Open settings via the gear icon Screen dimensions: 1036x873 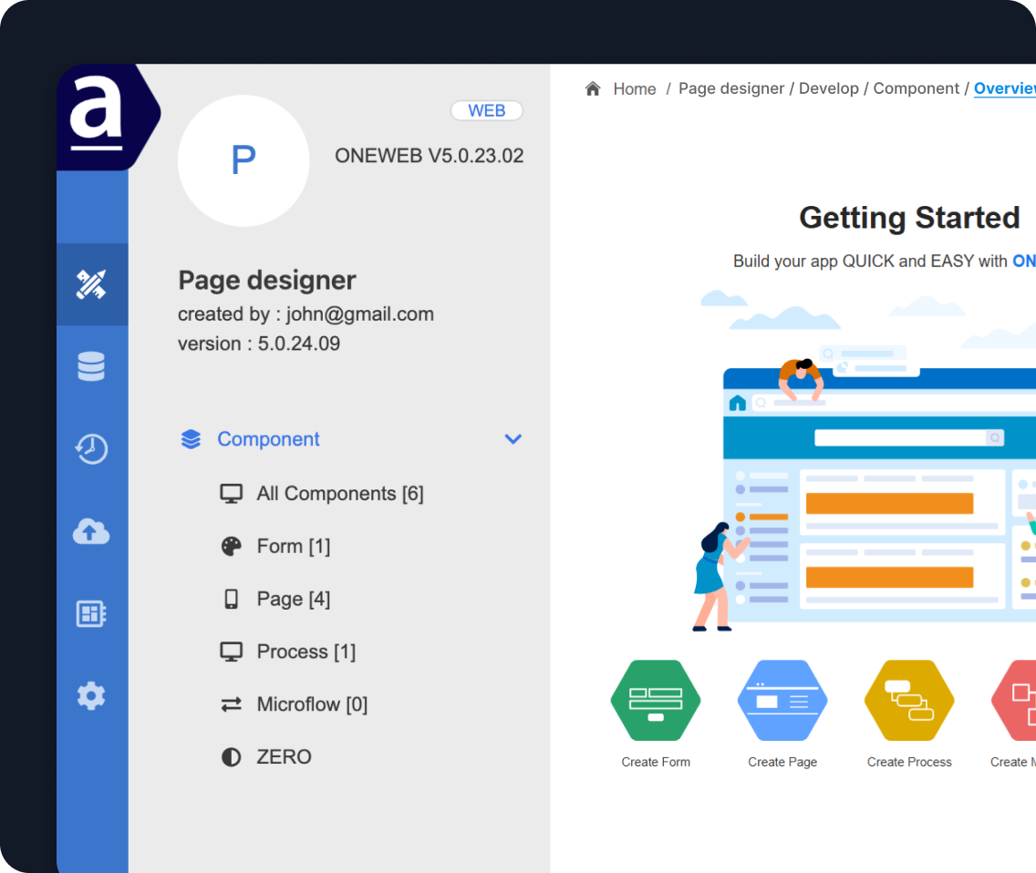tap(91, 695)
